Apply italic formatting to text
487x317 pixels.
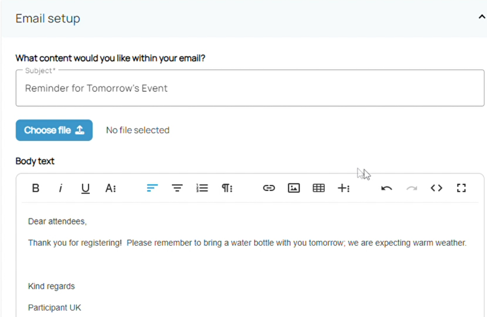(x=61, y=188)
